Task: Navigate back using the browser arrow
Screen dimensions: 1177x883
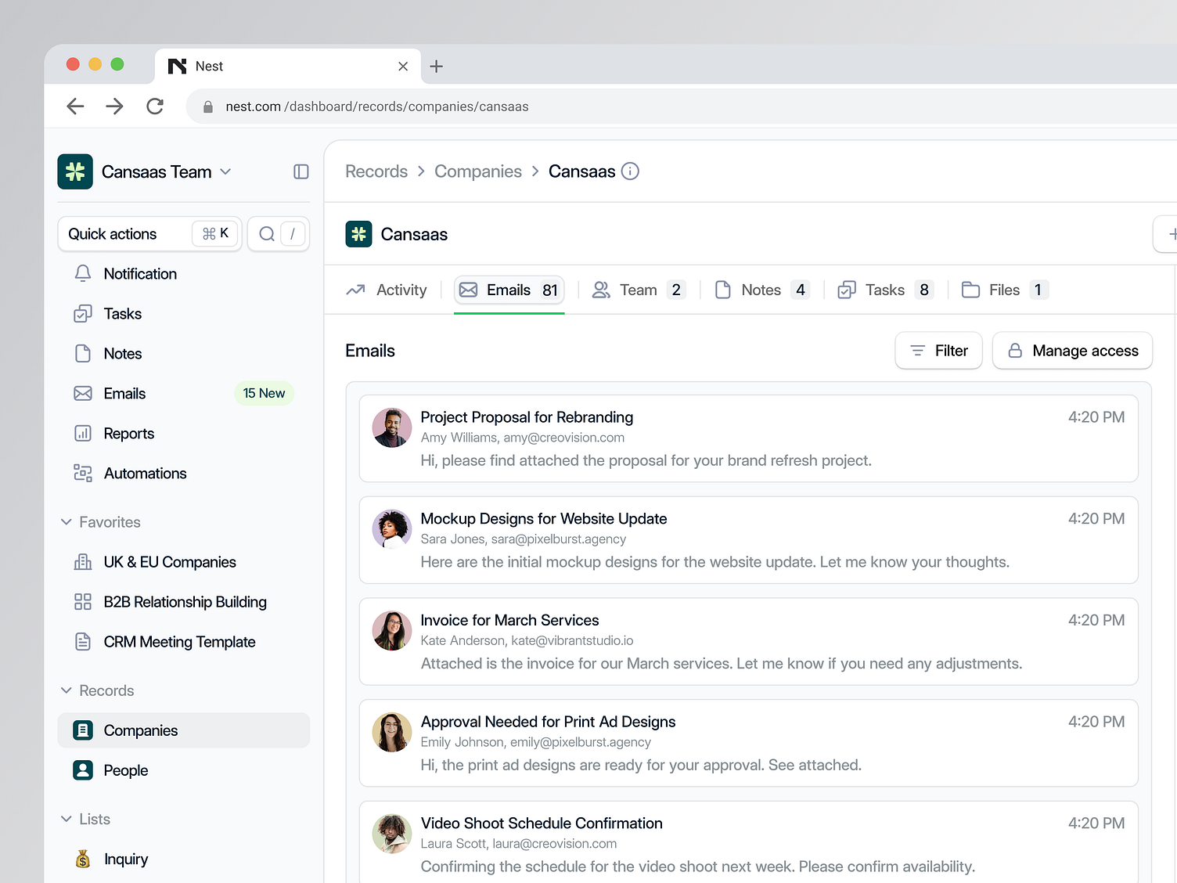Action: pos(75,106)
